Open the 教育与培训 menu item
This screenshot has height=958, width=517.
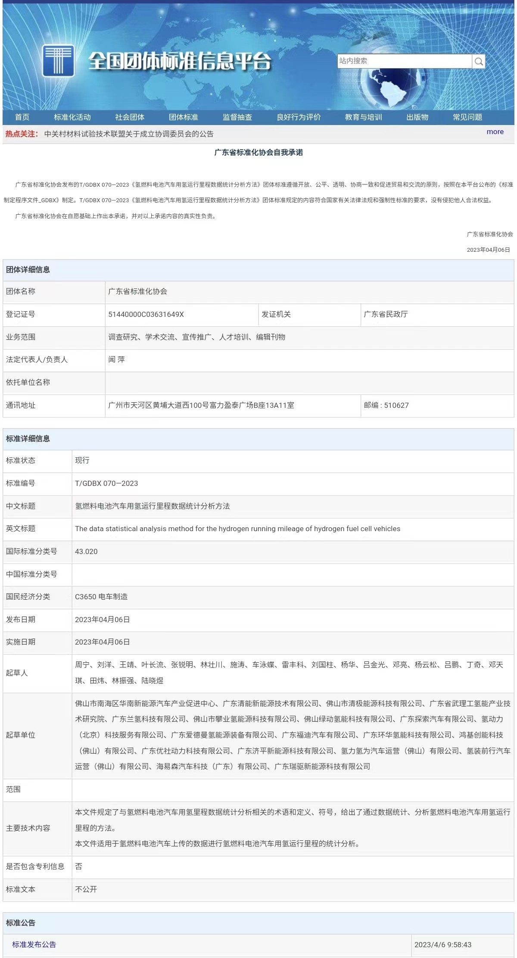(x=363, y=117)
